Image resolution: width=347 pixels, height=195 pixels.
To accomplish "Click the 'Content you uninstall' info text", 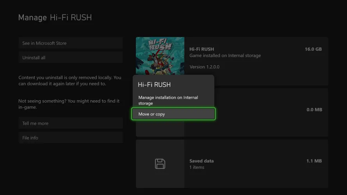I will click(x=70, y=81).
